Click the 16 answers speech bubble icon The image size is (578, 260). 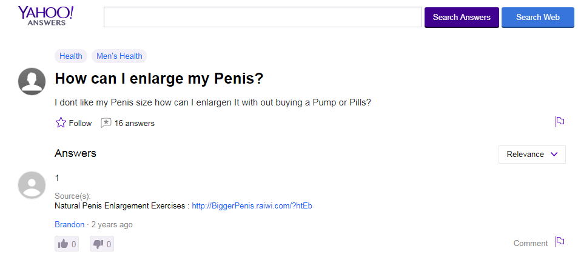click(x=106, y=123)
